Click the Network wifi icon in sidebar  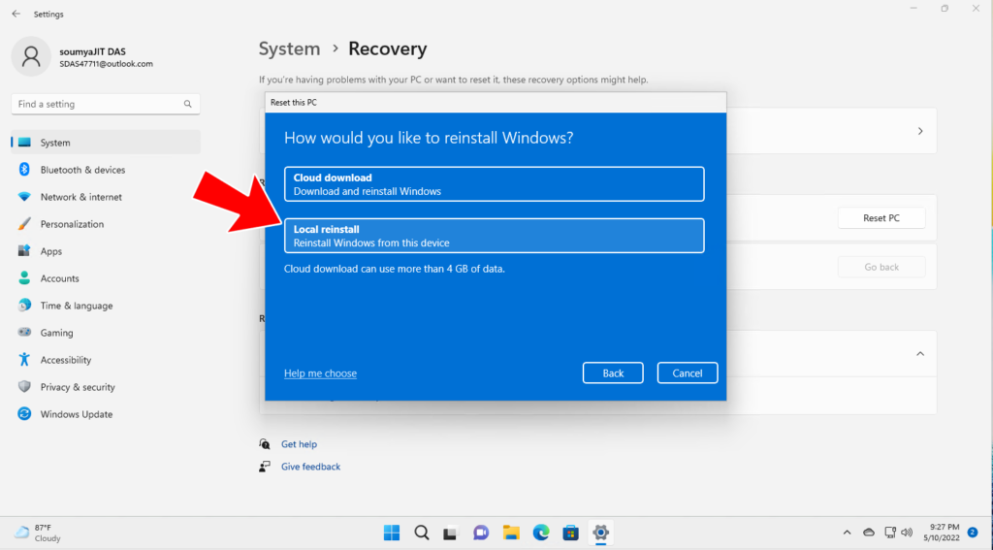coord(24,196)
